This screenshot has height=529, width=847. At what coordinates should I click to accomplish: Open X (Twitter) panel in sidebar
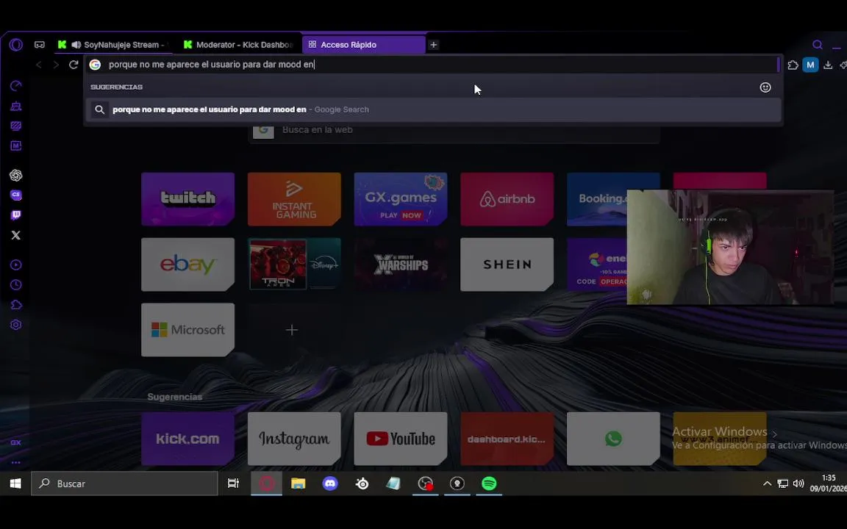pos(15,235)
